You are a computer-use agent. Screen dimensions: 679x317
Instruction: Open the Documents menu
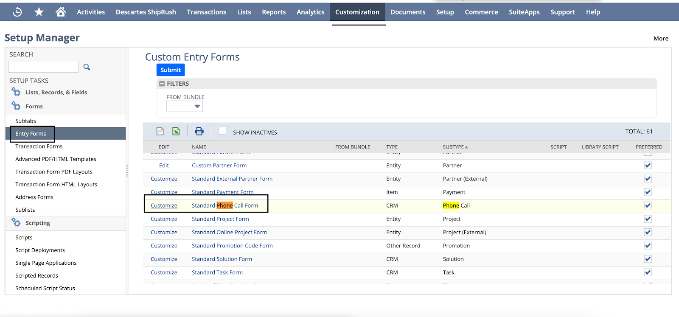tap(408, 12)
